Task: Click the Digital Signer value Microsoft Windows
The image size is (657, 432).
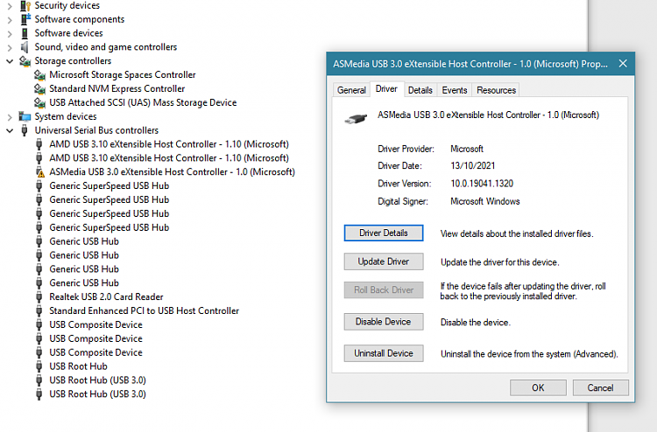Action: click(484, 202)
